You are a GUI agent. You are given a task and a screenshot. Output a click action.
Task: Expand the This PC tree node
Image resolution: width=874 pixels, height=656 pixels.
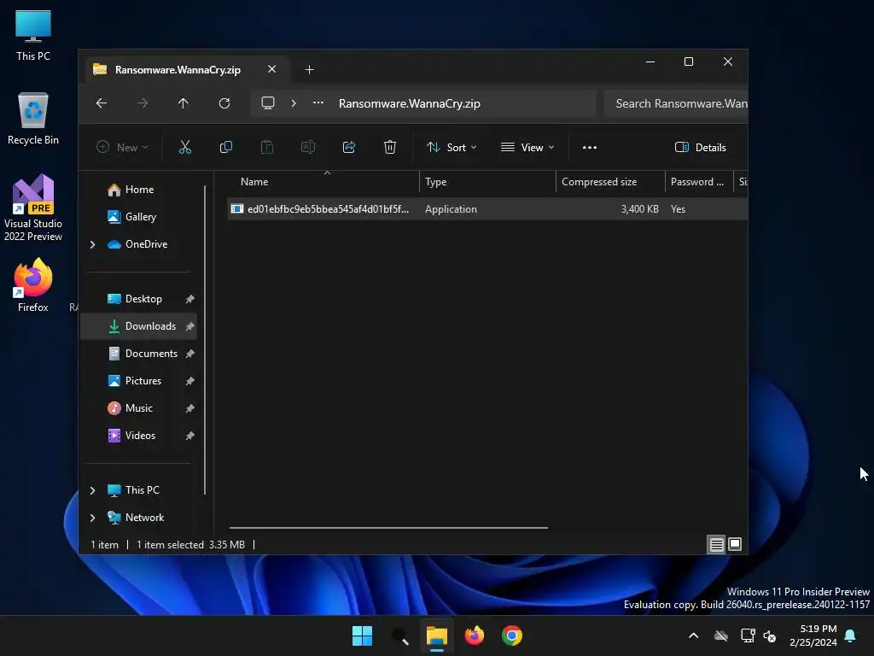pyautogui.click(x=92, y=490)
